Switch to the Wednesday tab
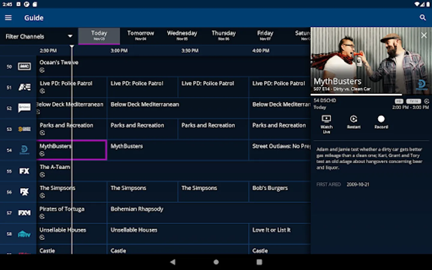 point(182,36)
